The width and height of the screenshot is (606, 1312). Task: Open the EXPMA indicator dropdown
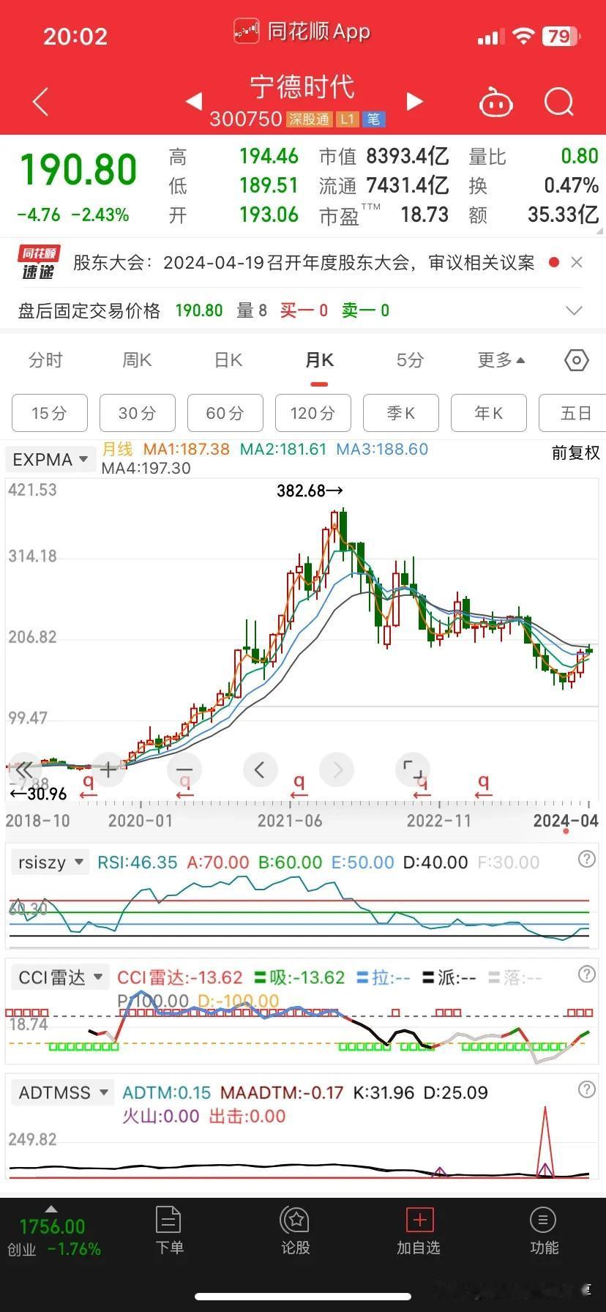coord(50,460)
